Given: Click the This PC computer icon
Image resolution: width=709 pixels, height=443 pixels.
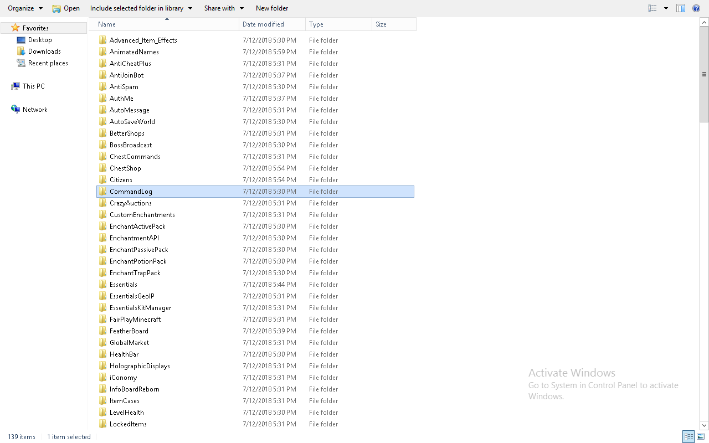Looking at the screenshot, I should pos(16,86).
